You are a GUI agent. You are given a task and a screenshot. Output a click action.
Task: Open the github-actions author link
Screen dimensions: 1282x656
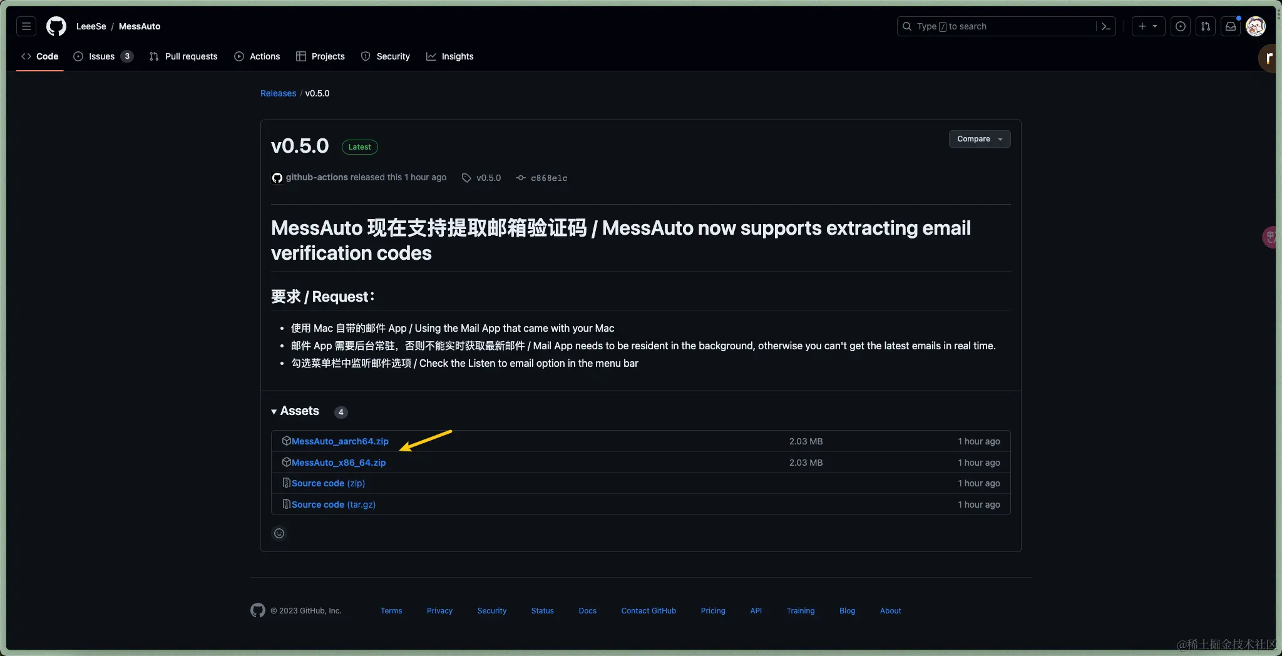coord(317,177)
